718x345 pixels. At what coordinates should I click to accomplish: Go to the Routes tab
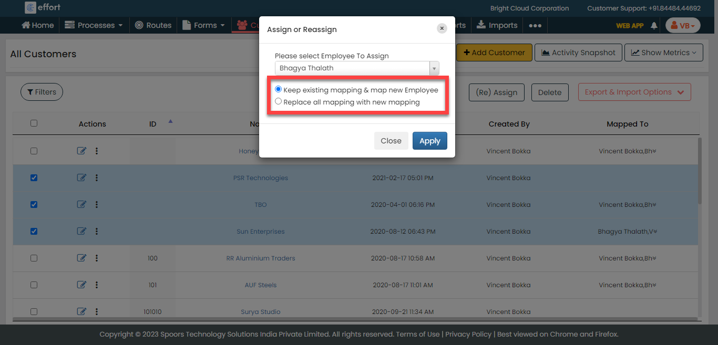coord(153,25)
